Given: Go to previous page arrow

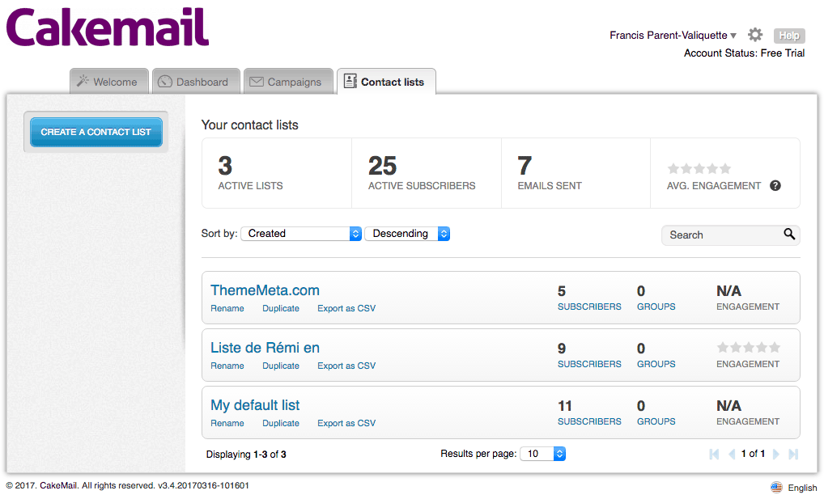Looking at the screenshot, I should [x=732, y=454].
